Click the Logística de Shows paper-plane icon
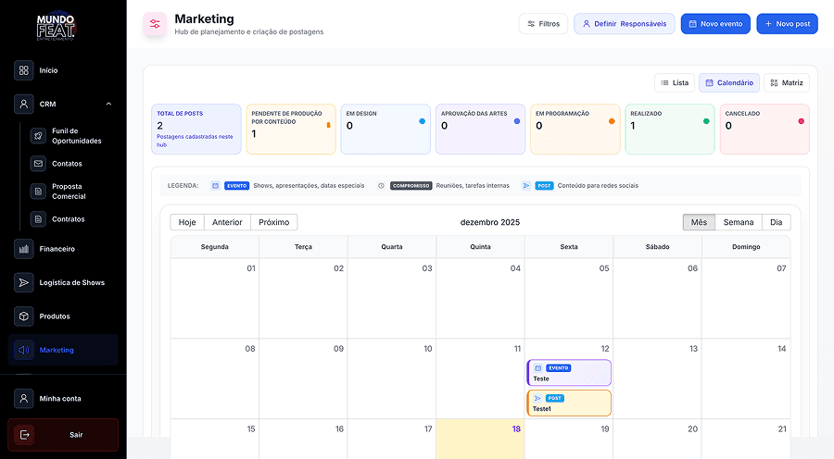The height and width of the screenshot is (459, 834). 23,282
